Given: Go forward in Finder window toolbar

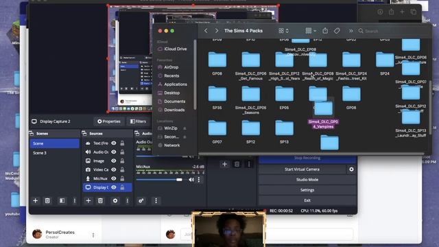Looking at the screenshot, I should pos(217,31).
